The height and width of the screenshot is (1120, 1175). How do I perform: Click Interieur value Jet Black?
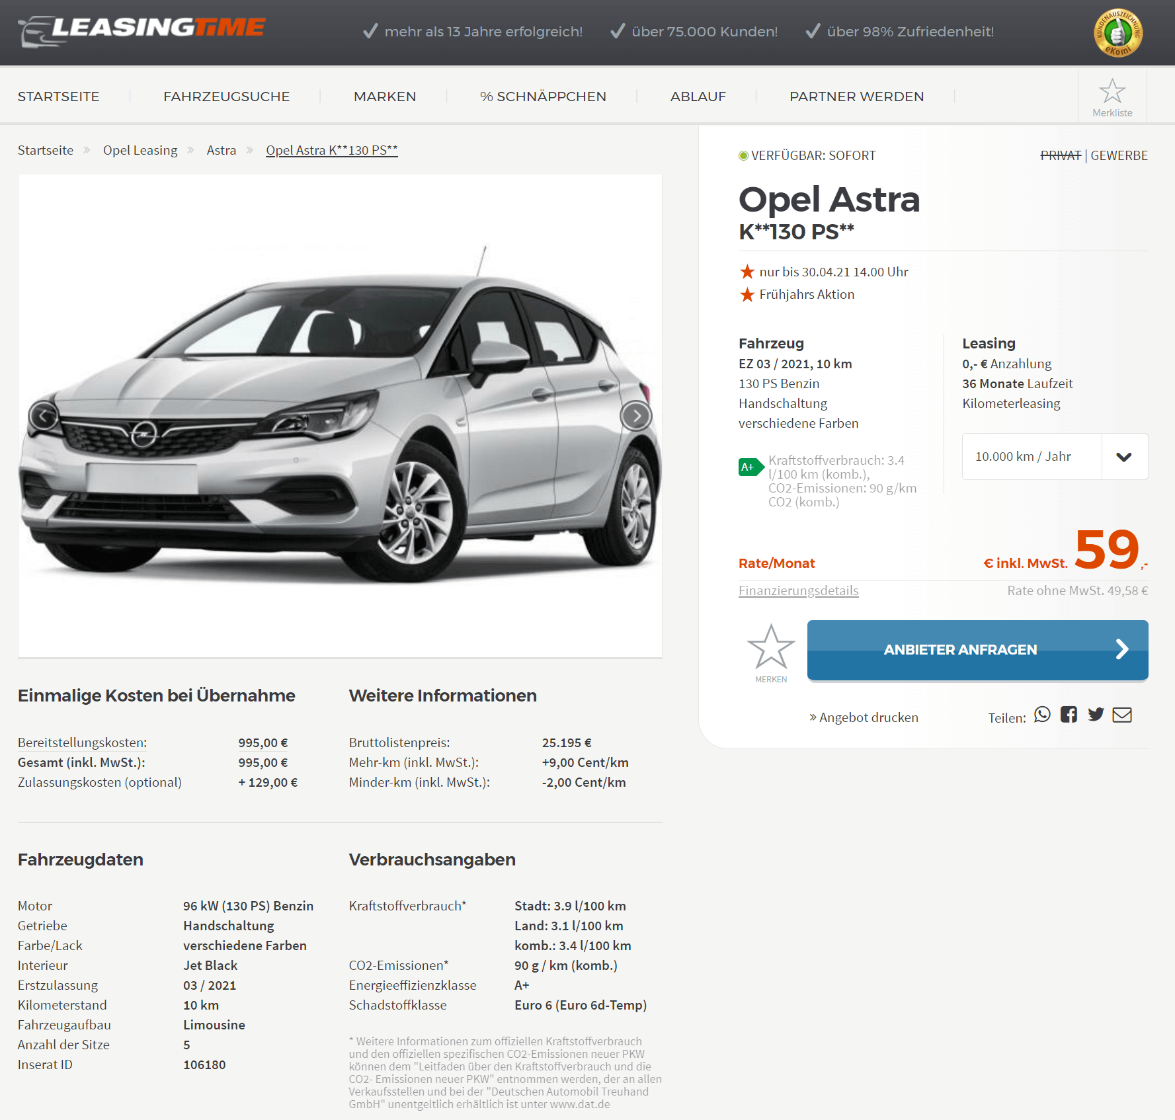pos(210,965)
